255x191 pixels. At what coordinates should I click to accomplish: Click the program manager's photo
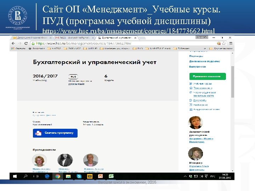pos(195,154)
